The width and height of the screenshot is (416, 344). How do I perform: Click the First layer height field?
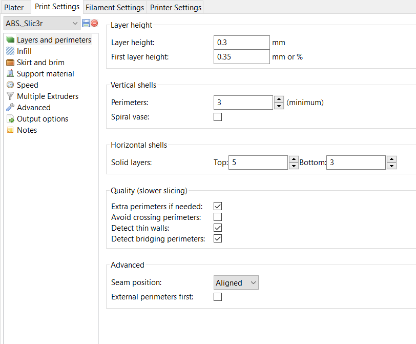click(241, 57)
